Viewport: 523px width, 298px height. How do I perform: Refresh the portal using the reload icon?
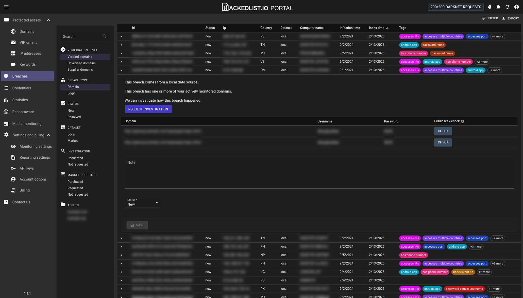pos(508,7)
